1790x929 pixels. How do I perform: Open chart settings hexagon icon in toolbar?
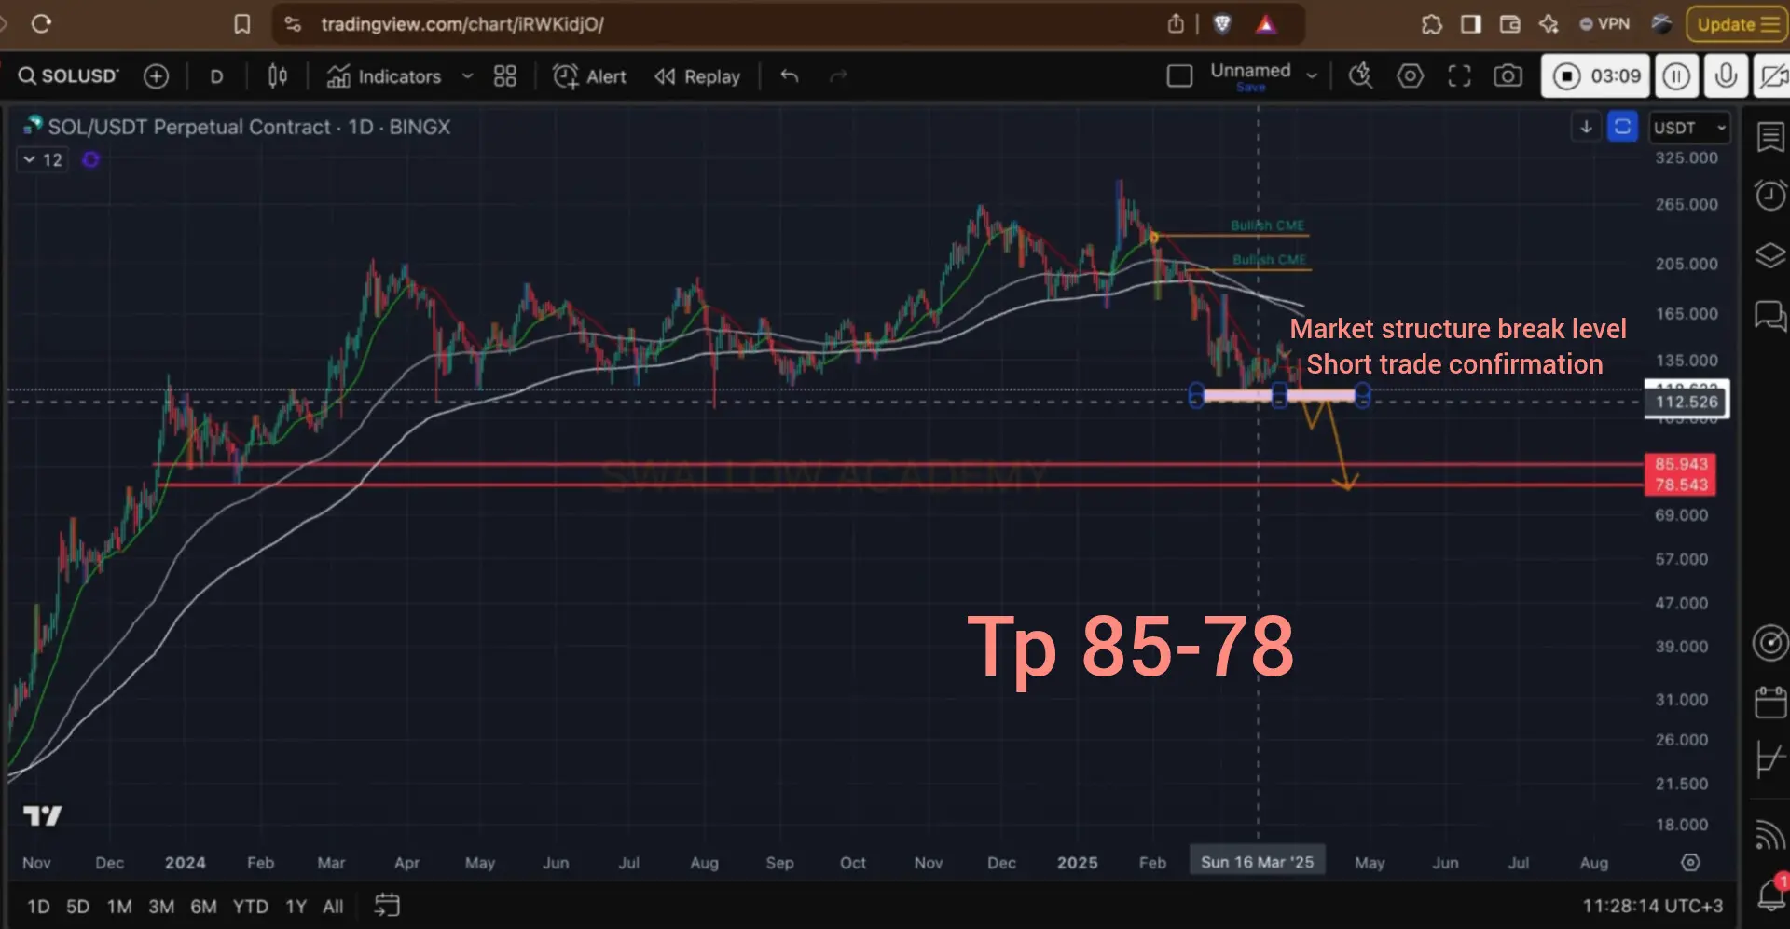pos(1410,76)
